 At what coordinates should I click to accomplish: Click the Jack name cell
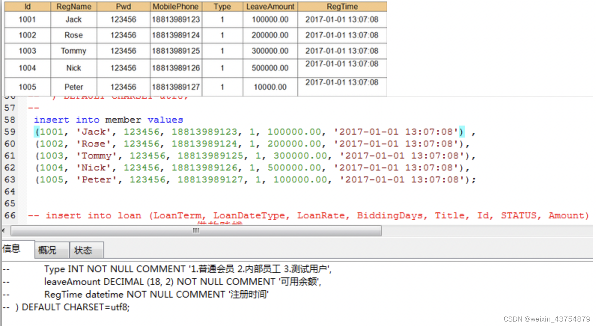(74, 19)
